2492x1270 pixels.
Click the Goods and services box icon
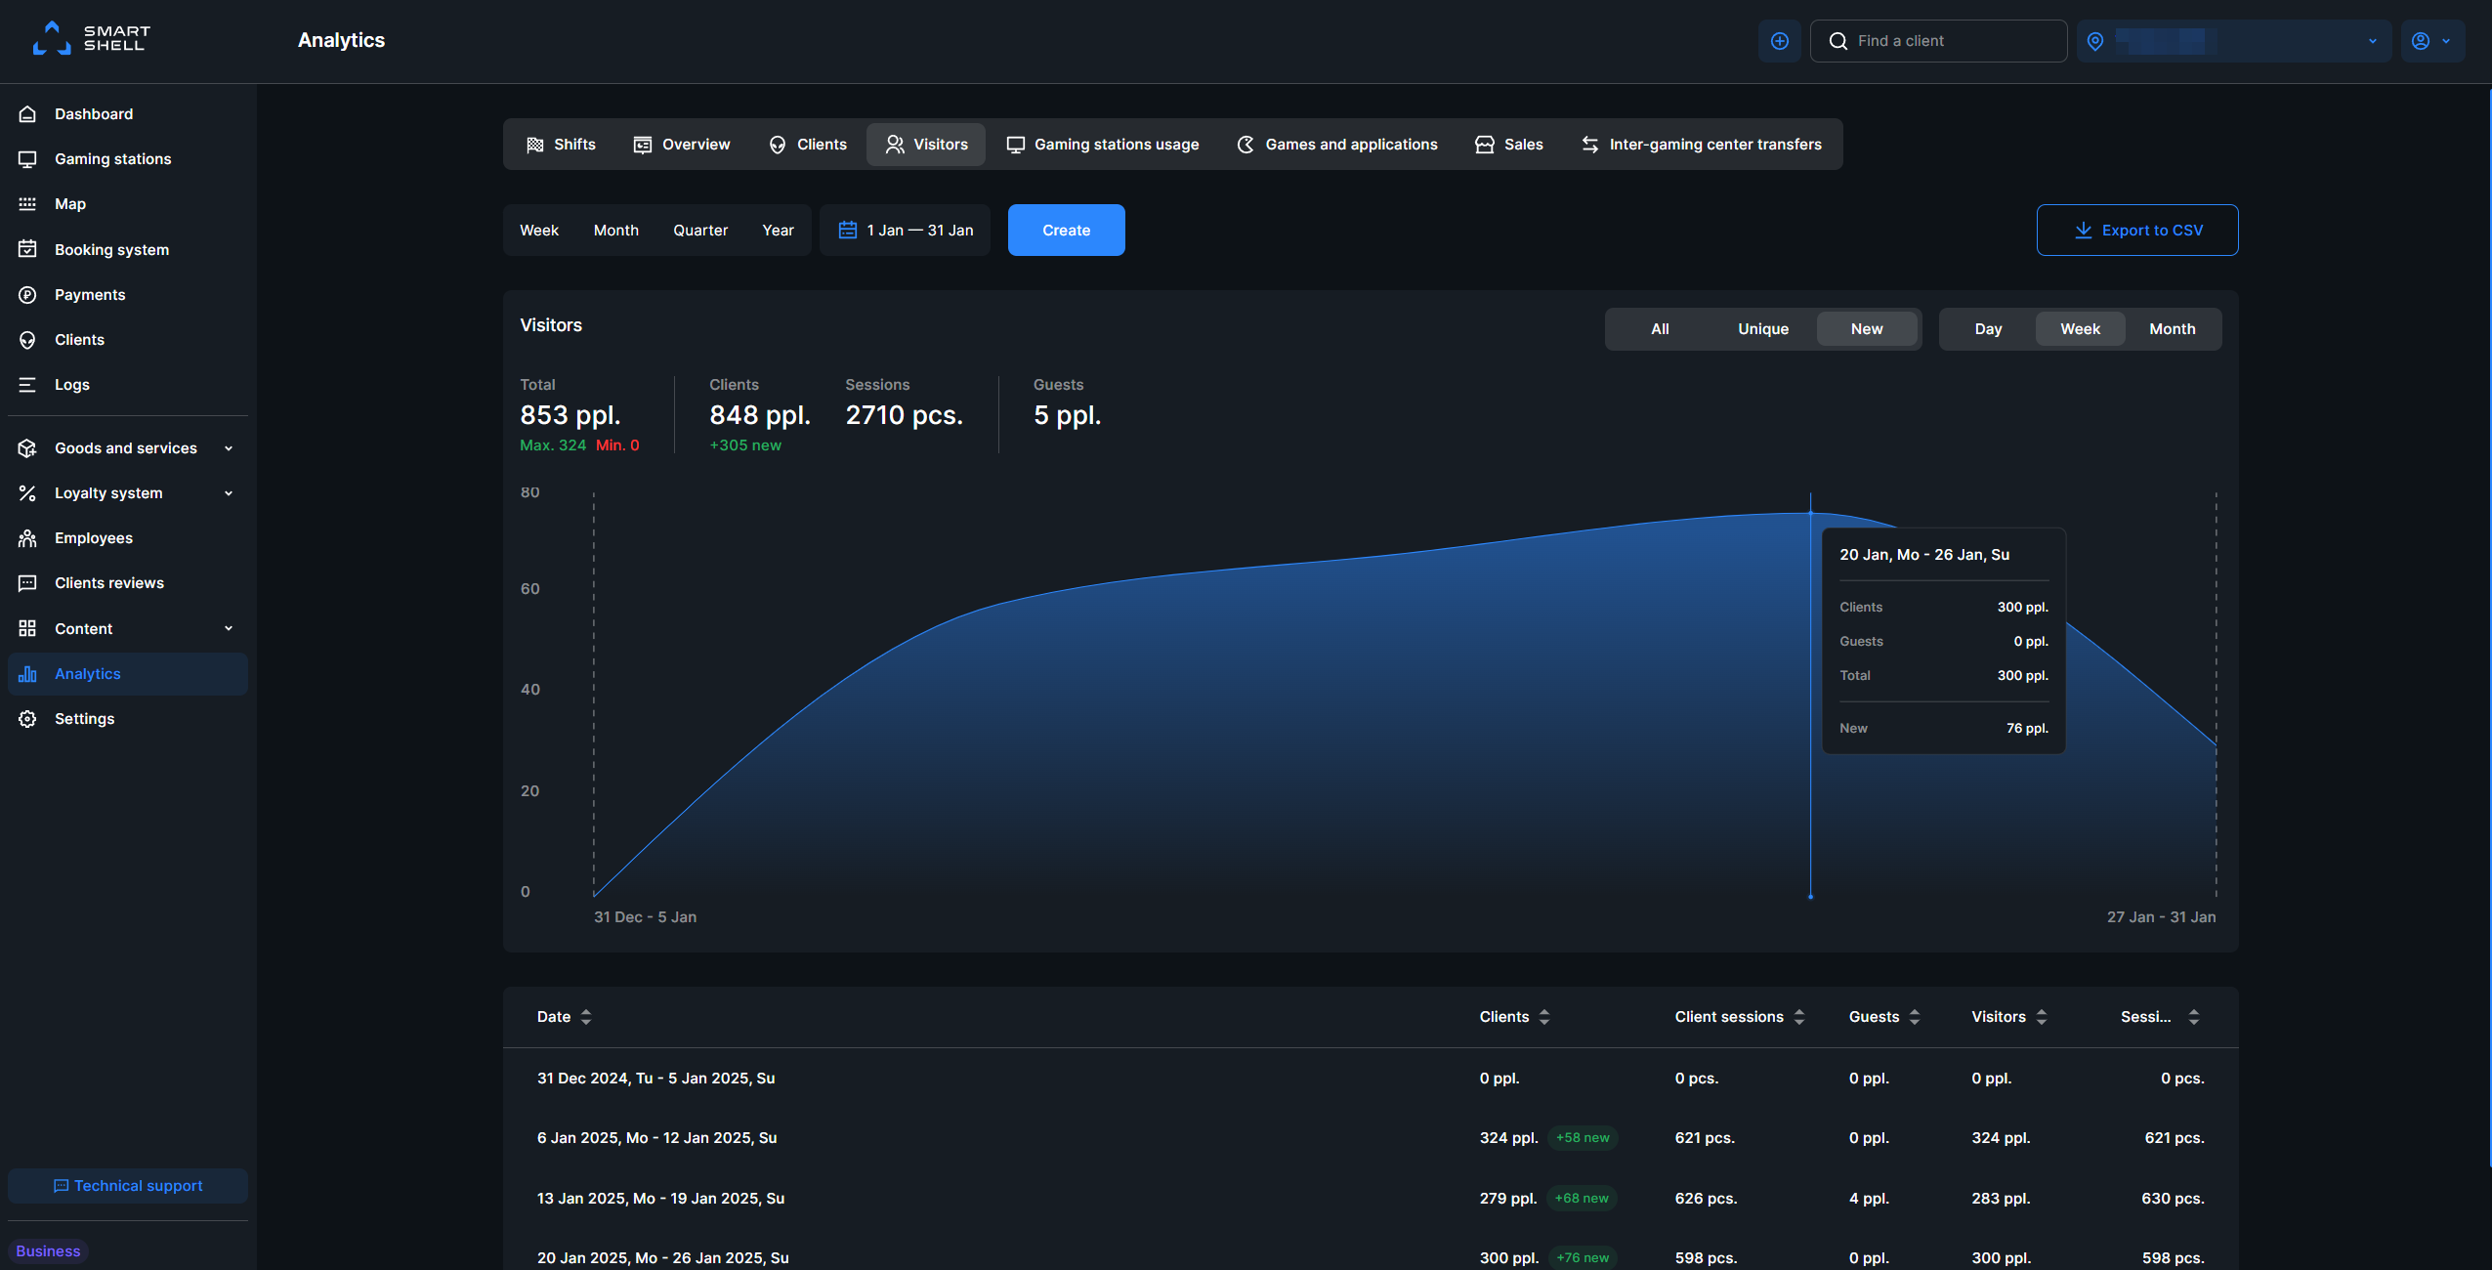27,448
